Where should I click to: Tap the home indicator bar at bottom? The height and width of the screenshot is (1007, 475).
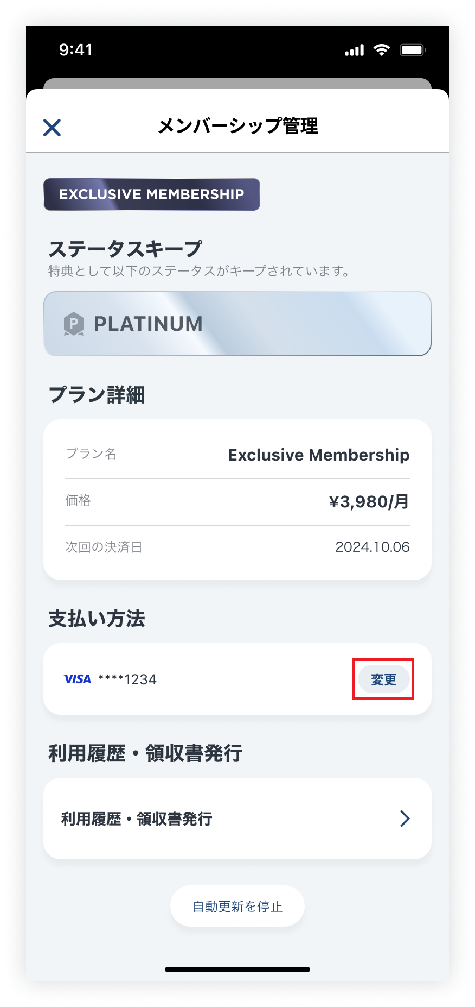click(237, 970)
